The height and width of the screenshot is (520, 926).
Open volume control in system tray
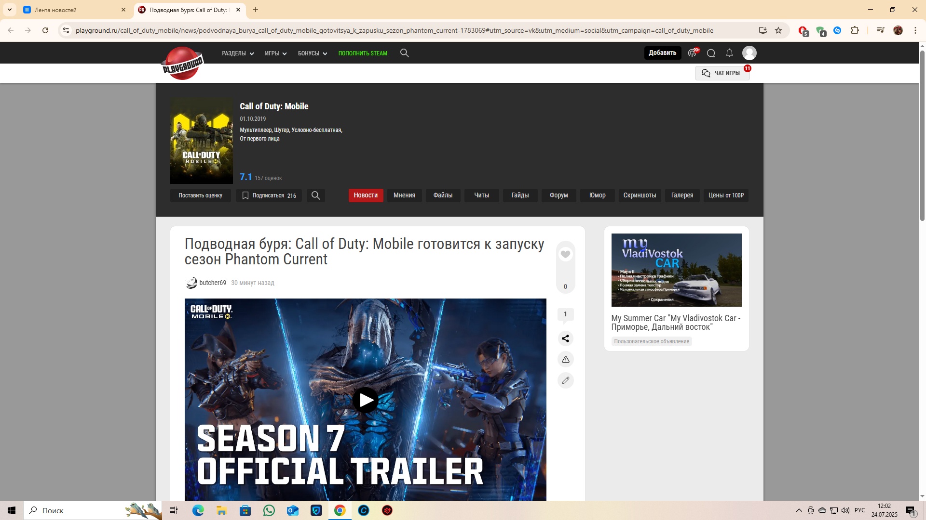845,510
